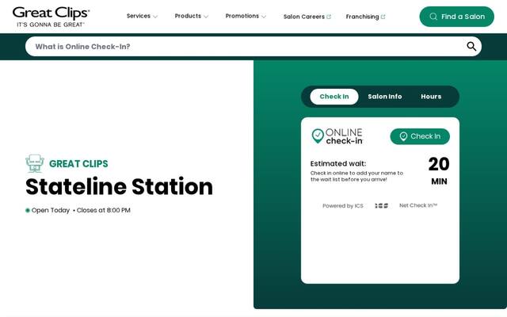Click the Great Clips logo
Image resolution: width=507 pixels, height=317 pixels.
coord(51,17)
